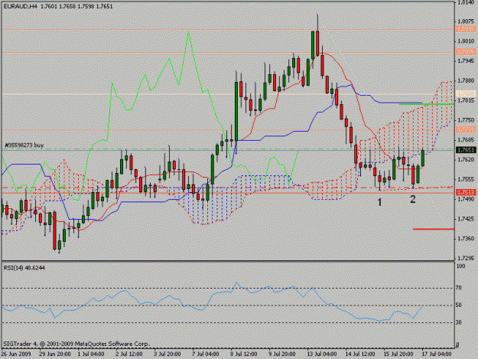478x359 pixels.
Task: Click the 1.7880 price axis label
Action: point(466,80)
